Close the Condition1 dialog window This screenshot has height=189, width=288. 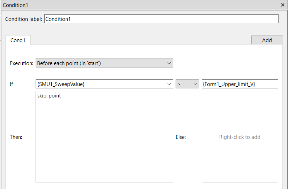coord(283,5)
